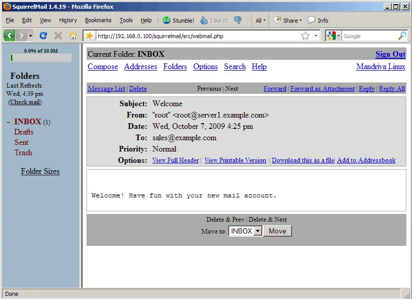The width and height of the screenshot is (412, 299).
Task: Open the thumbs-down options dropdown arrow
Action: click(x=248, y=20)
